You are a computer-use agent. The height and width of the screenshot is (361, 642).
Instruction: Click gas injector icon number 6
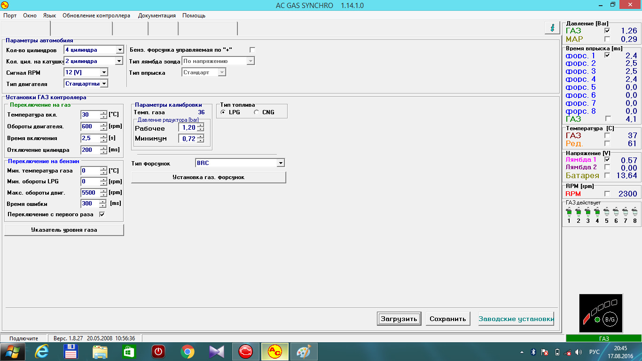pos(616,212)
